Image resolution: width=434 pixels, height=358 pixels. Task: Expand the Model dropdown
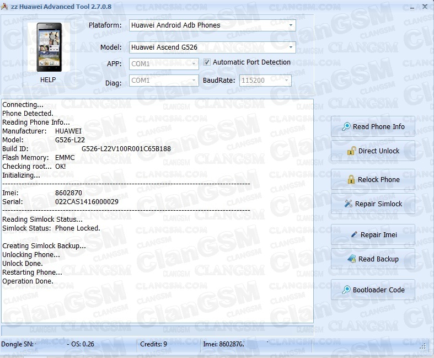pos(291,47)
